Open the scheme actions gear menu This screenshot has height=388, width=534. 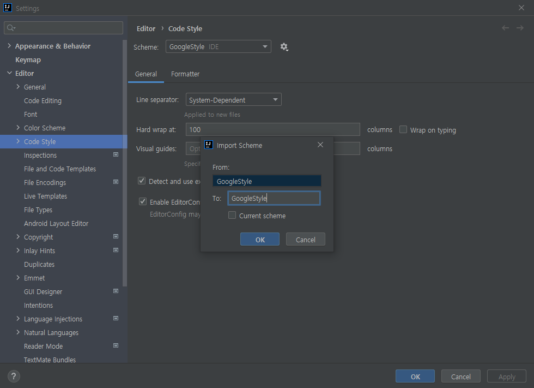[x=284, y=47]
